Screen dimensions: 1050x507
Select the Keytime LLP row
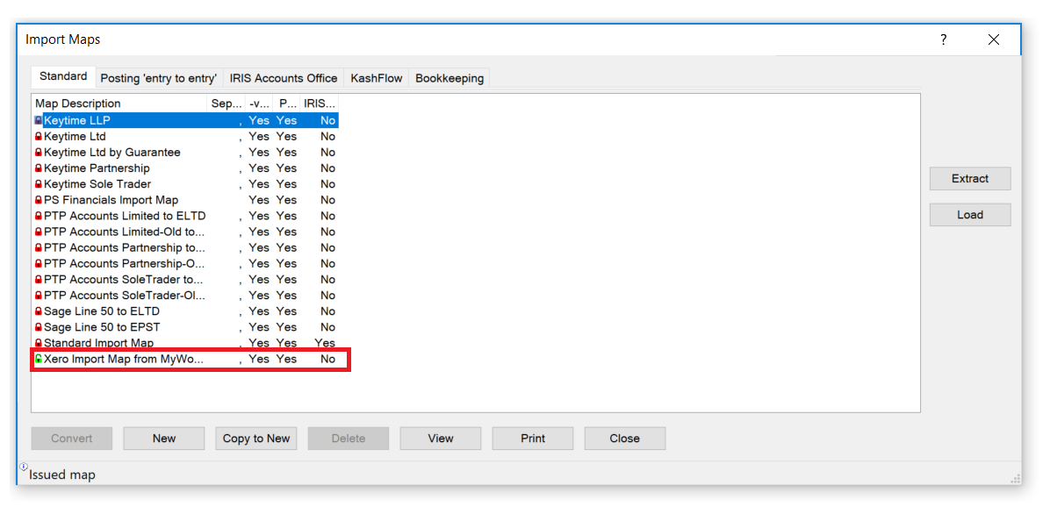tap(185, 120)
